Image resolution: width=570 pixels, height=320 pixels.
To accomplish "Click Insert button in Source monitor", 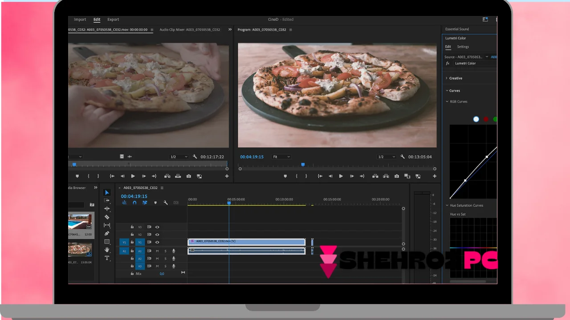I will [x=167, y=176].
